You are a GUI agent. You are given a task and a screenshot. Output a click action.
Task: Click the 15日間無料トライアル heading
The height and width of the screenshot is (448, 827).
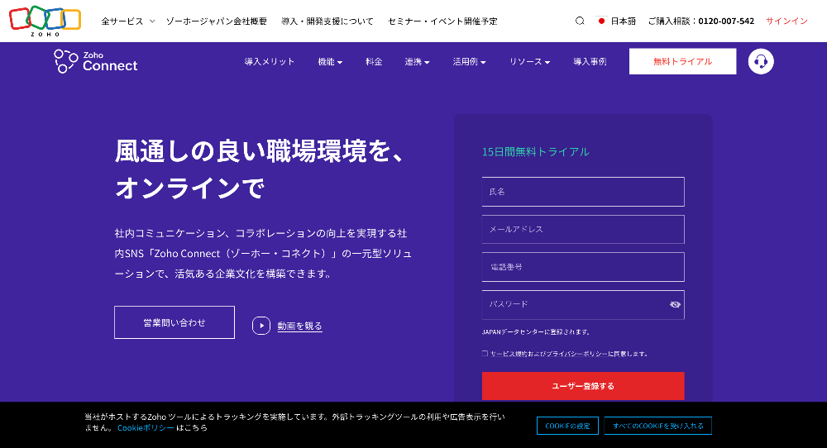click(535, 152)
